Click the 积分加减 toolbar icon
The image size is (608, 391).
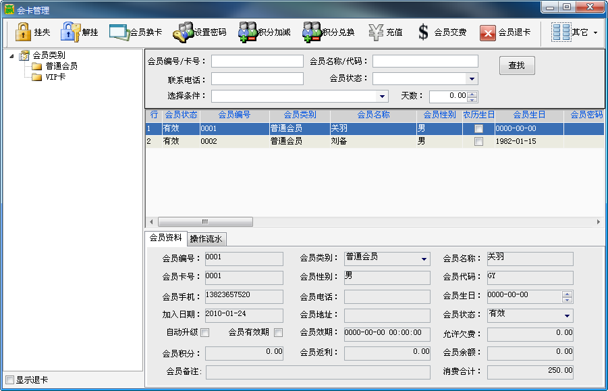247,32
